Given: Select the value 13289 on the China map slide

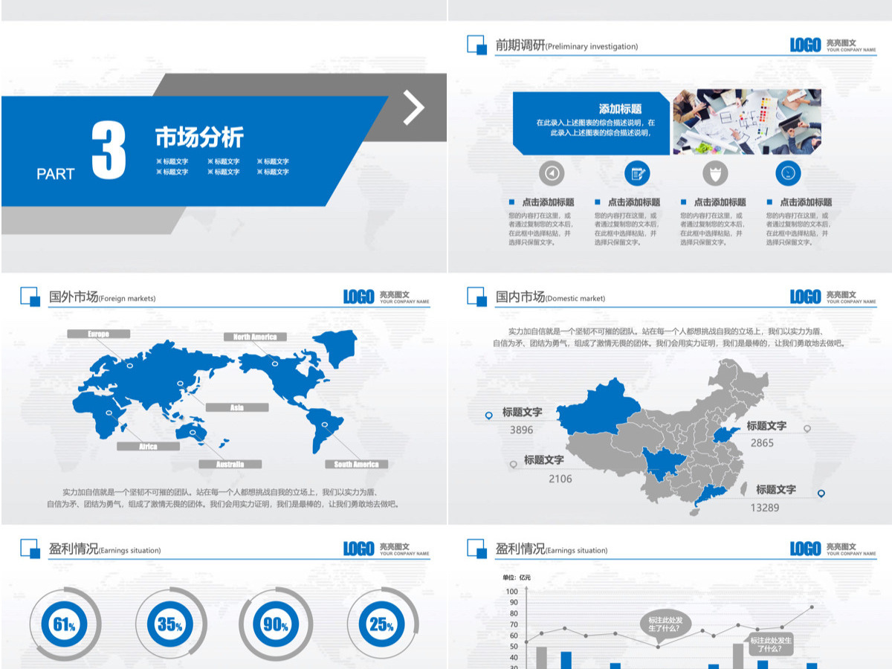Looking at the screenshot, I should coord(765,508).
